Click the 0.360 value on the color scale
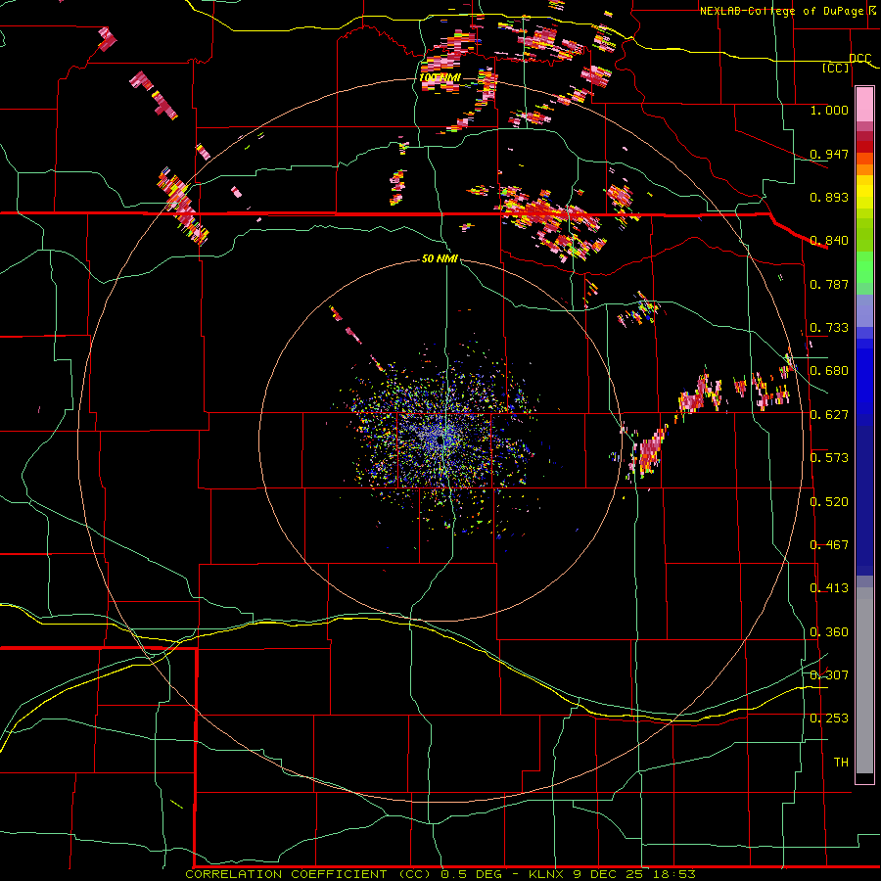Viewport: 881px width, 881px height. click(829, 632)
